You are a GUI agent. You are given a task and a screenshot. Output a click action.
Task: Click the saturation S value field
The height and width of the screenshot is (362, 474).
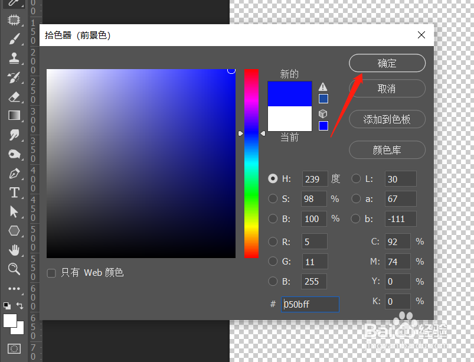point(314,198)
